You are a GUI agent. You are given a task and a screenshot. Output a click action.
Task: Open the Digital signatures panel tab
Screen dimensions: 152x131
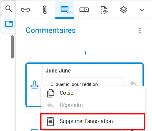tap(104, 10)
